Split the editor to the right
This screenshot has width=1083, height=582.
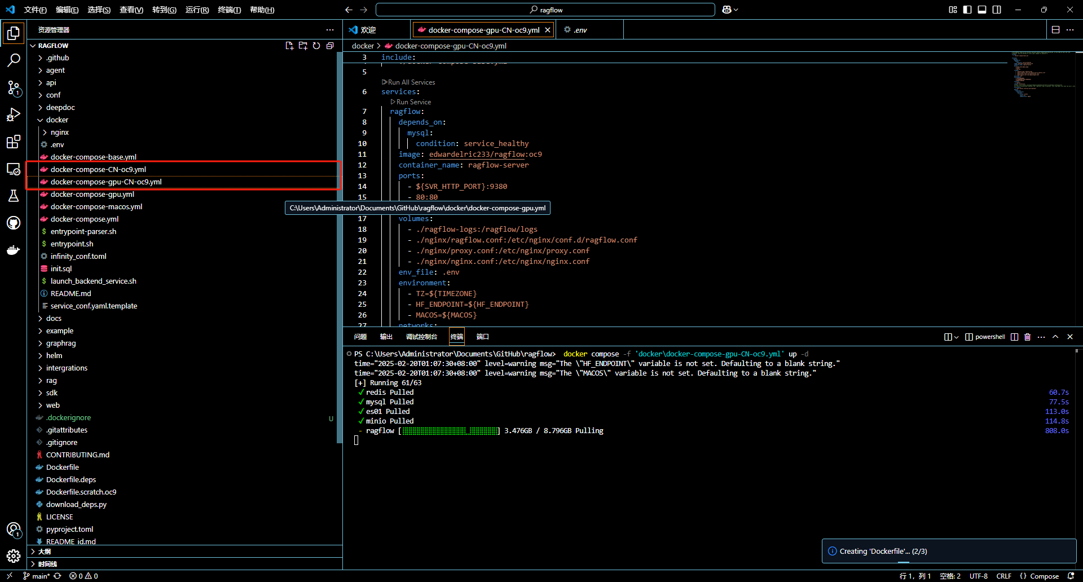coord(1055,30)
